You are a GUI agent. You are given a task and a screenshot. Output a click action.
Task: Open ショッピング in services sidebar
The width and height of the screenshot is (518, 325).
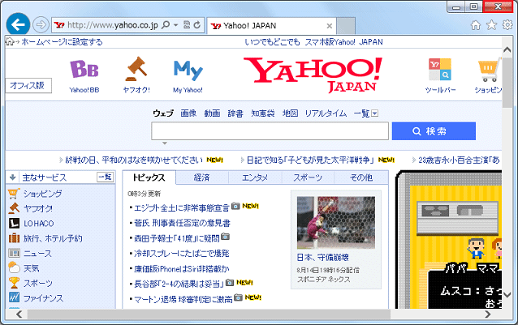[x=42, y=194]
